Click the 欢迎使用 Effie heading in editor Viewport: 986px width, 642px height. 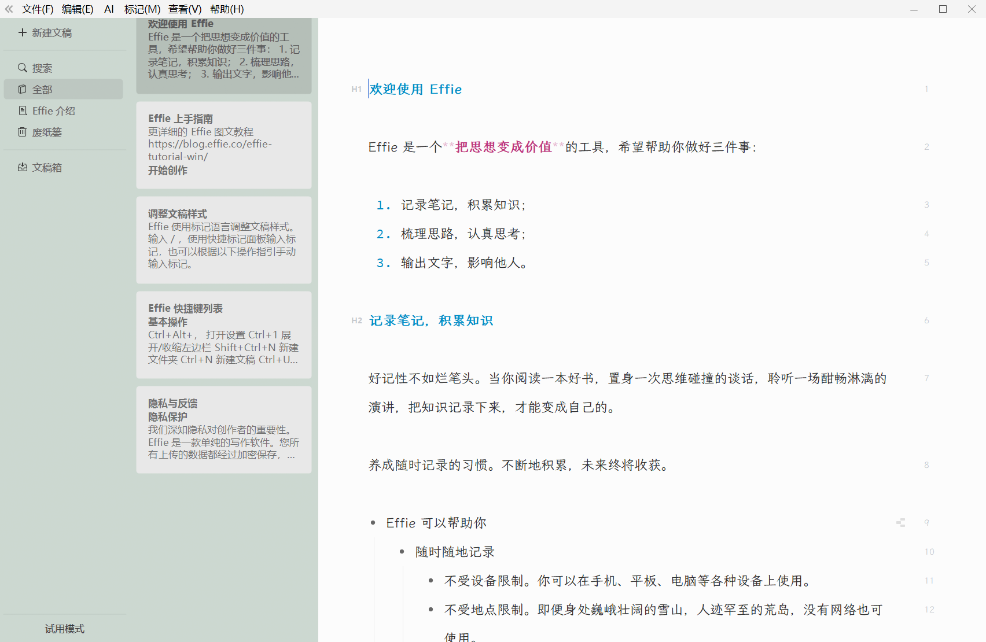pos(415,89)
